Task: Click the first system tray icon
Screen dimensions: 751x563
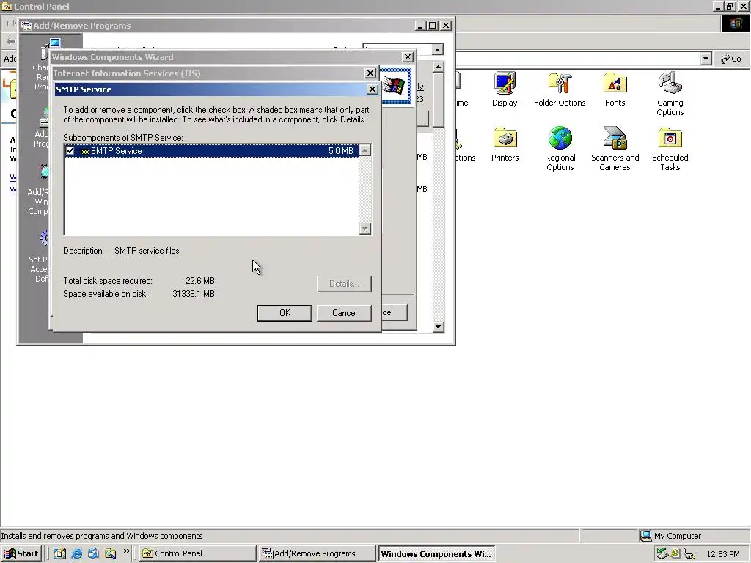Action: pyautogui.click(x=662, y=553)
